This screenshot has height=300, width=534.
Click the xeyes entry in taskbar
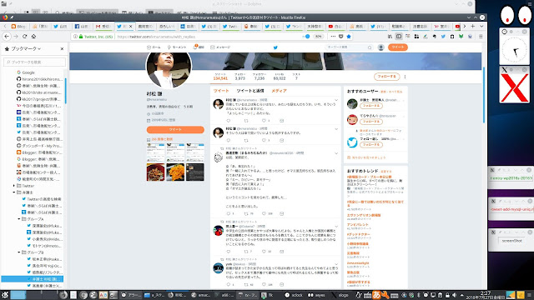coord(317,295)
